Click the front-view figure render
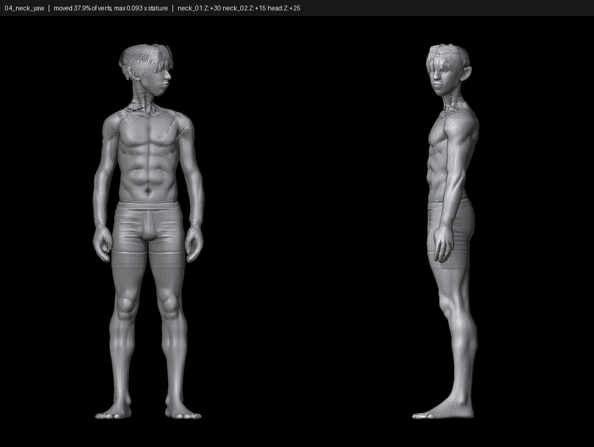Viewport: 594px width, 447px height. (x=148, y=232)
